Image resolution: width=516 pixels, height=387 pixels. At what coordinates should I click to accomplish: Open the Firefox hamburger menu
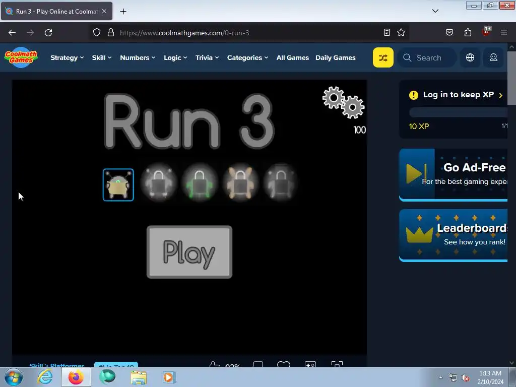pos(504,32)
